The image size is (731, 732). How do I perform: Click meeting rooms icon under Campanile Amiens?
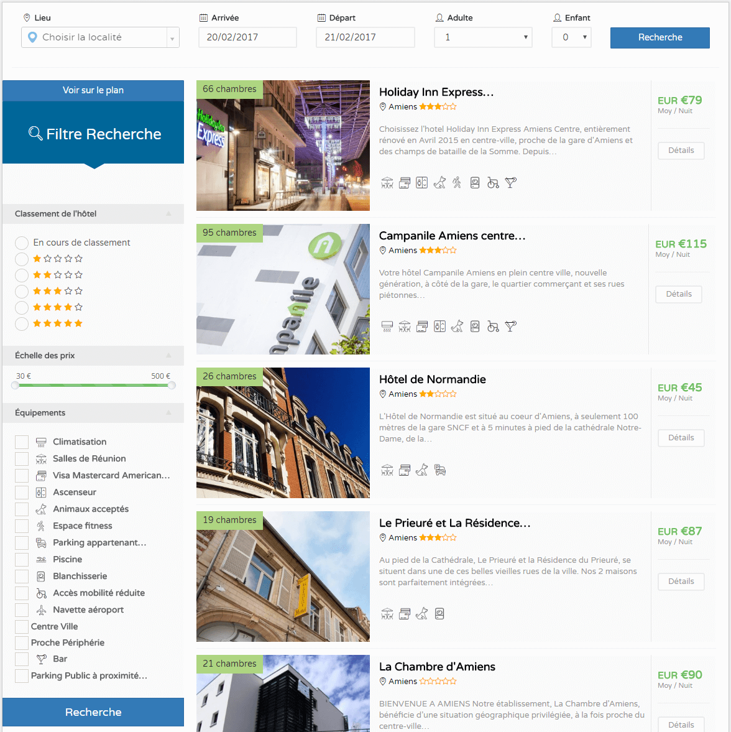pos(405,327)
